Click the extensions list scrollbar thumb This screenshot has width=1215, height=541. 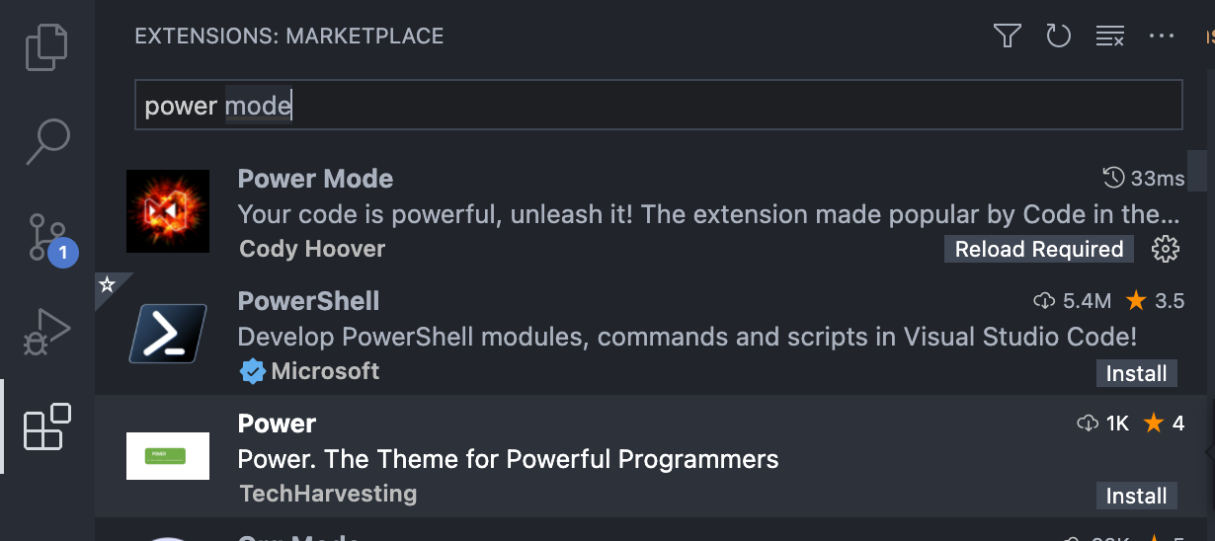[1197, 170]
